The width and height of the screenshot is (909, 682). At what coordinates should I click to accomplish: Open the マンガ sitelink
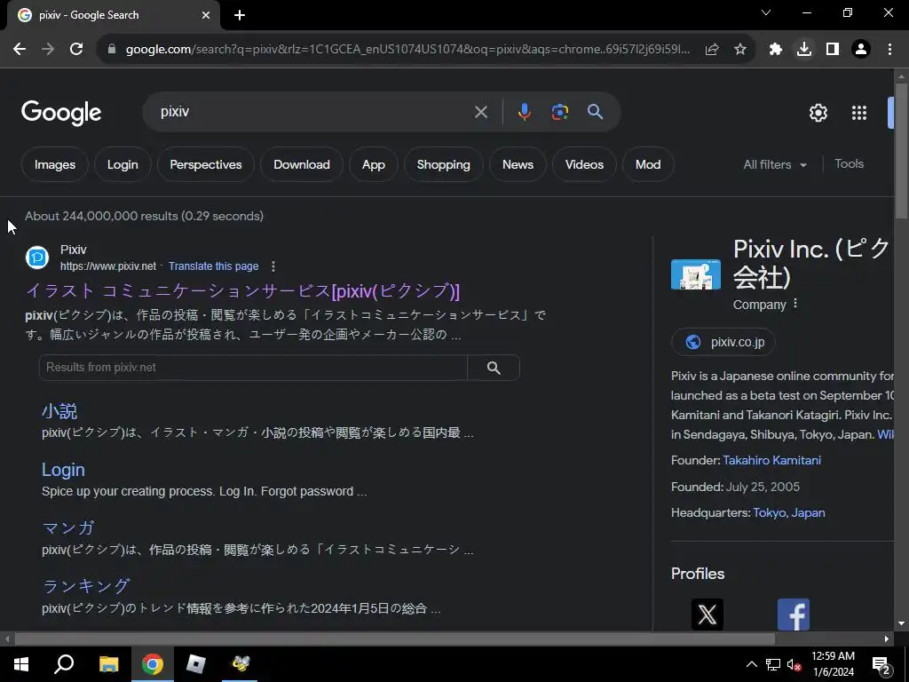point(67,527)
